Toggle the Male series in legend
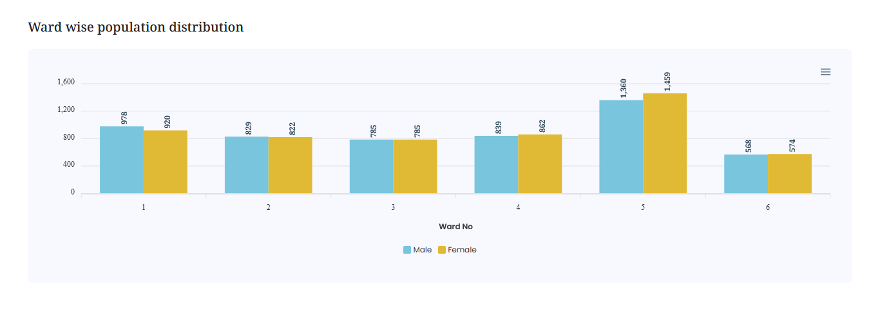The image size is (880, 311). click(x=422, y=250)
